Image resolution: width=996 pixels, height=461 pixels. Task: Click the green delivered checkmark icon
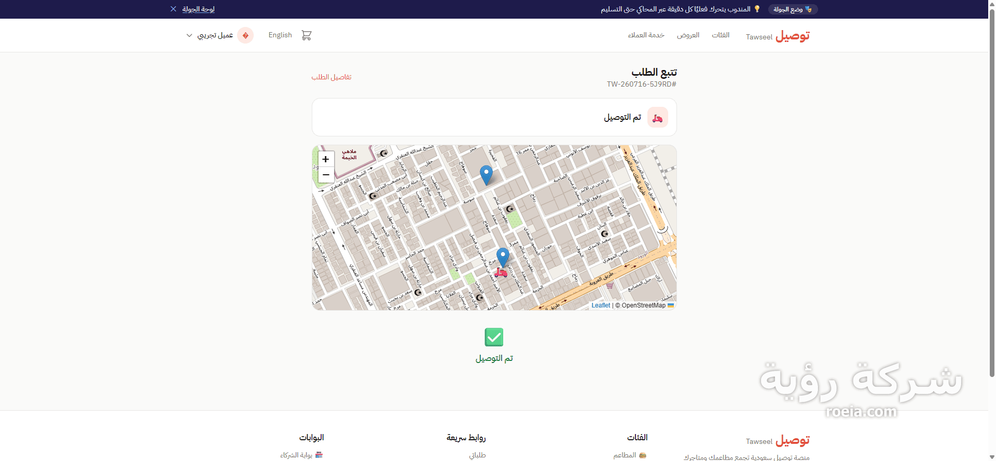click(494, 337)
